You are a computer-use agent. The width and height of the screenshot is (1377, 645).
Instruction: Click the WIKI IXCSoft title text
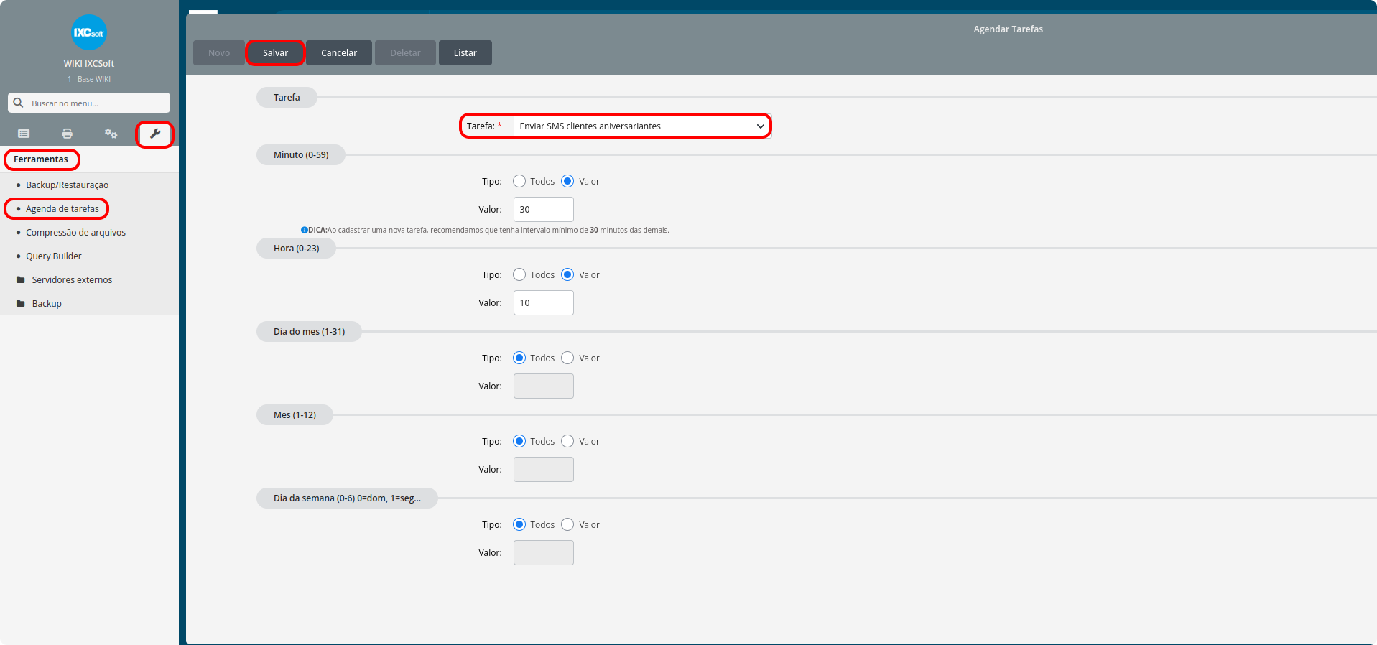[x=89, y=63]
